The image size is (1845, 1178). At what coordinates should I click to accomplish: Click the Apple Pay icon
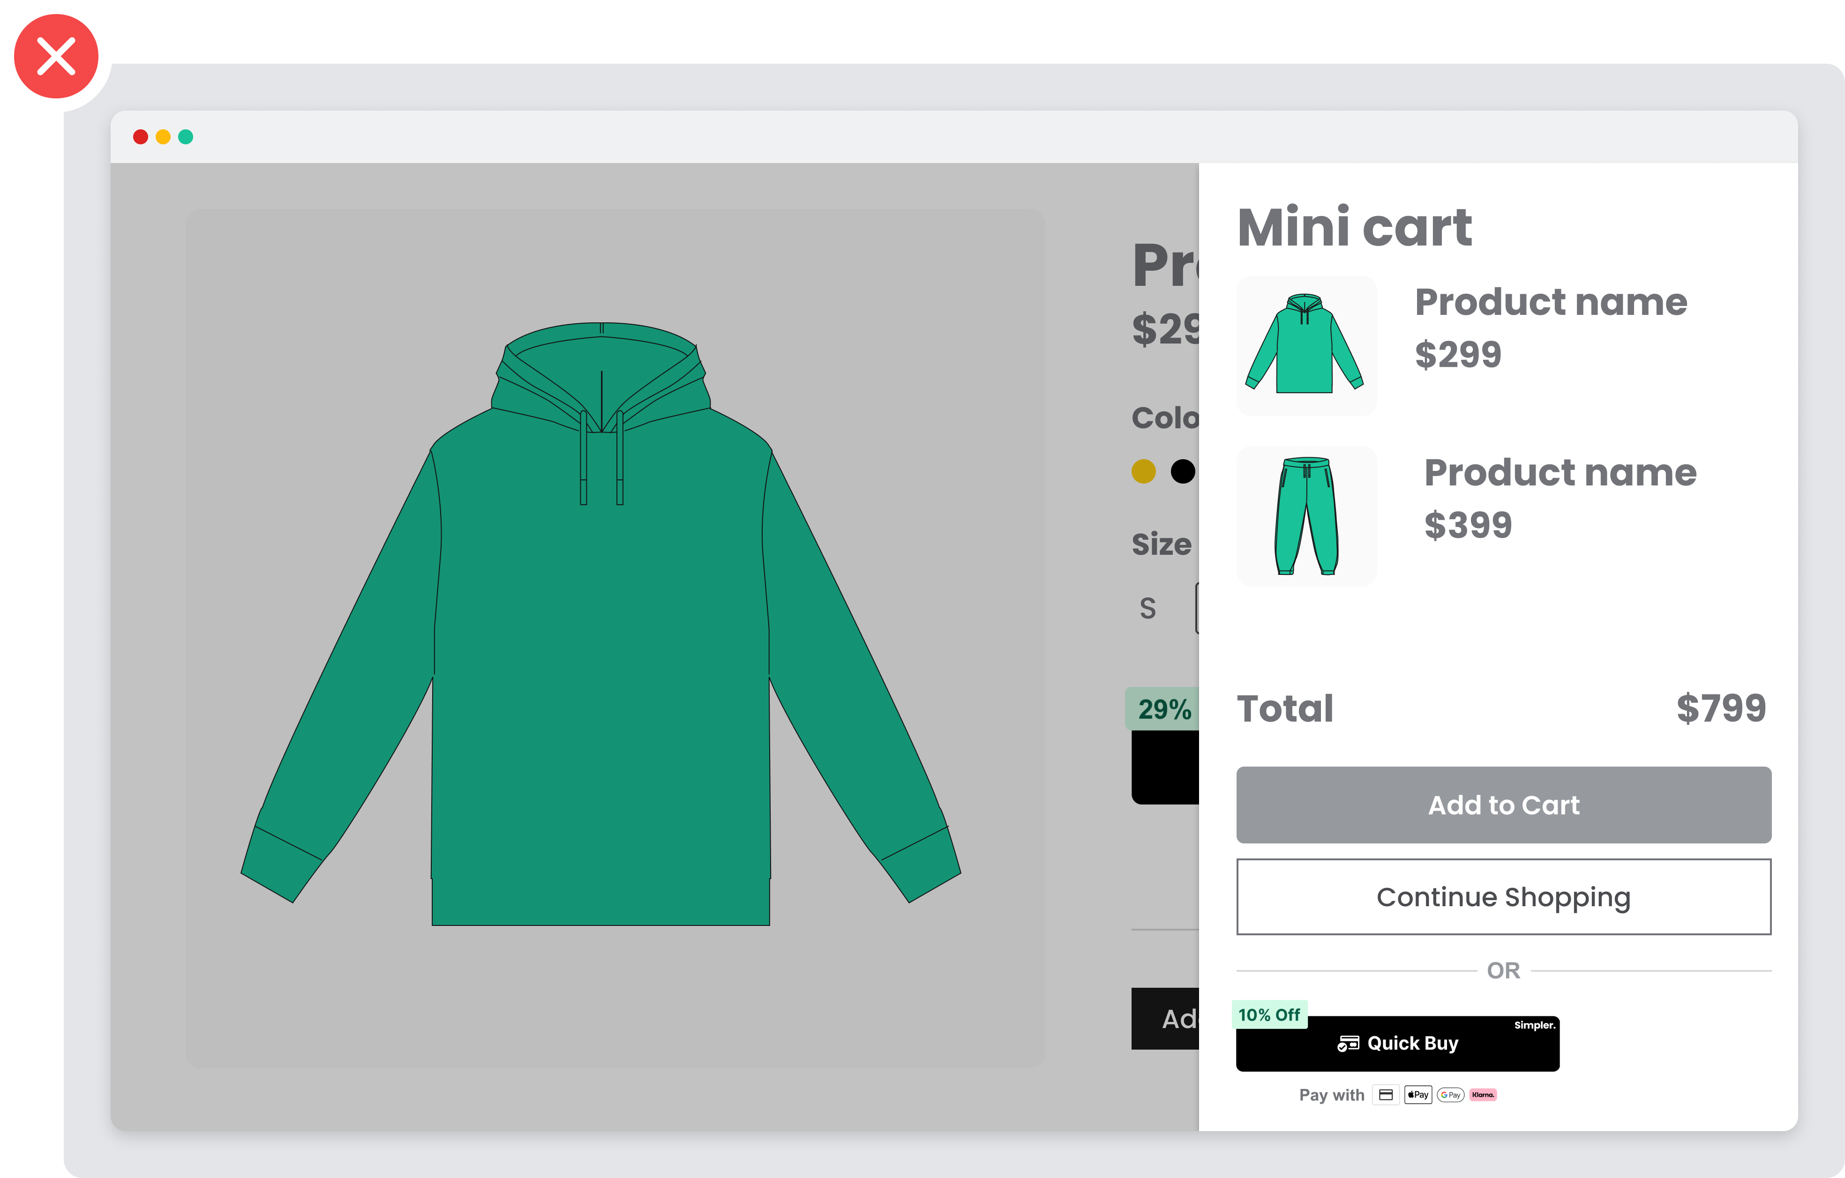click(x=1418, y=1095)
